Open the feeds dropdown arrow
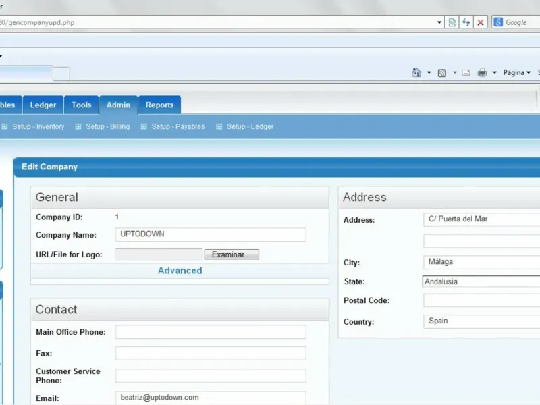The image size is (540, 405). pyautogui.click(x=454, y=72)
